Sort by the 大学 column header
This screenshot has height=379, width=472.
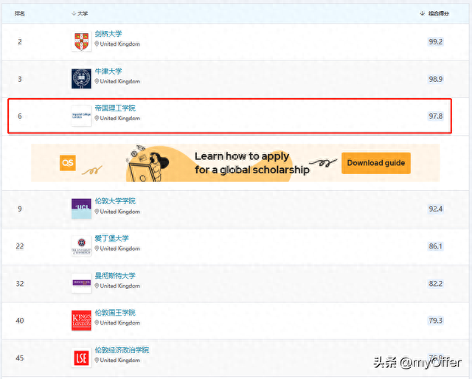tap(80, 13)
